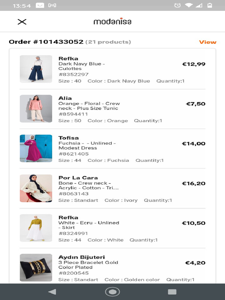Viewport: 225px width, 300px height.
Task: Tap the Aydın Bijuteri brand name
Action: (81, 257)
